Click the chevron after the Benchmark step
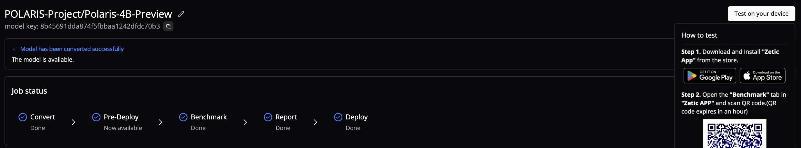Image resolution: width=801 pixels, height=148 pixels. [245, 122]
